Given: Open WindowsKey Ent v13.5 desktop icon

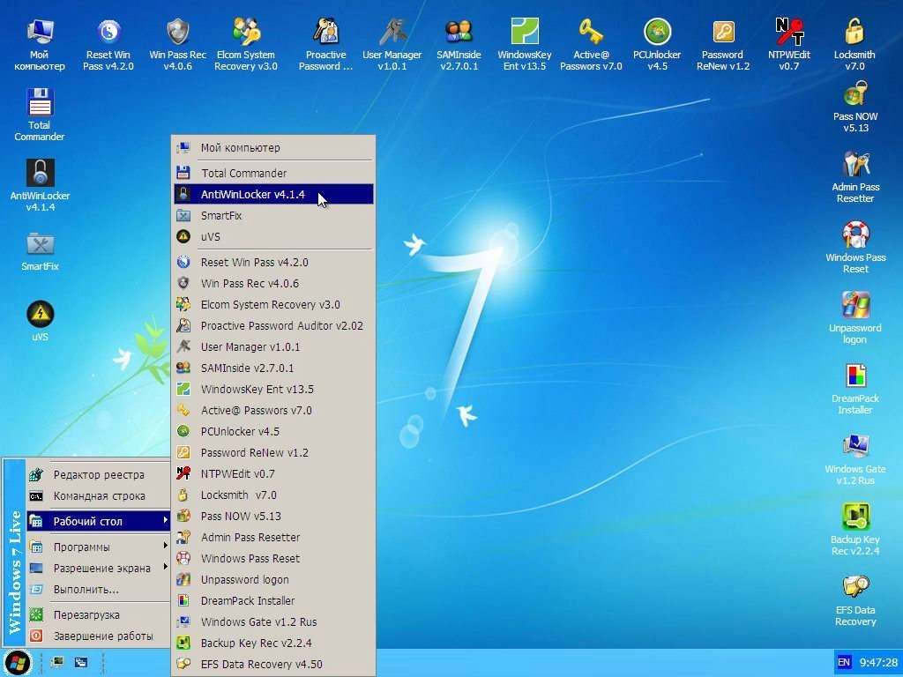Looking at the screenshot, I should pos(525,44).
